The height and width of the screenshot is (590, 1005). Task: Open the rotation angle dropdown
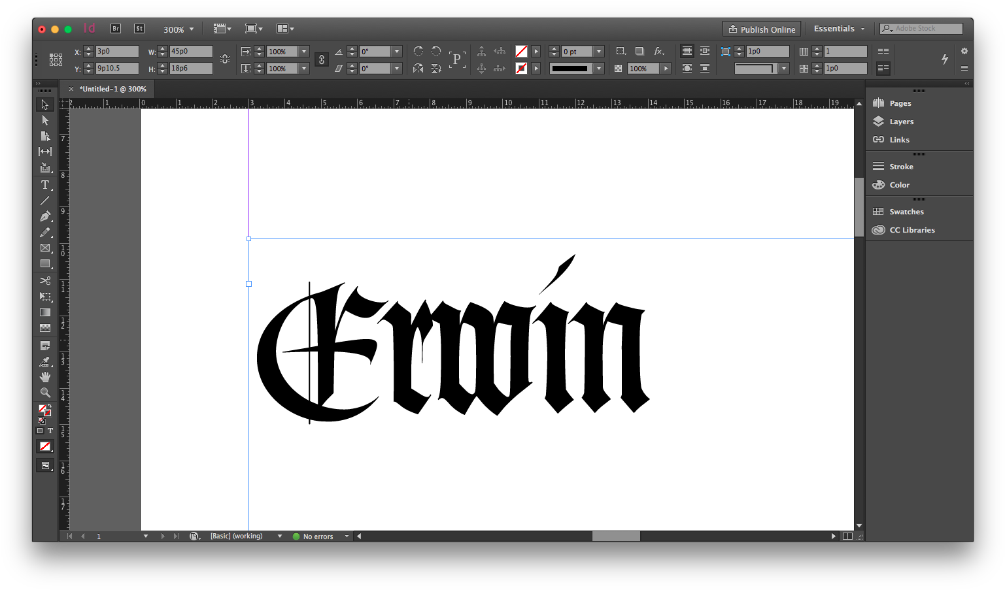396,51
